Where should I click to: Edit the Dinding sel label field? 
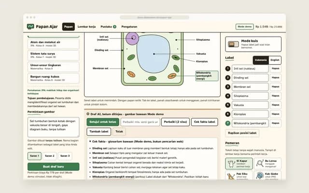point(250,78)
